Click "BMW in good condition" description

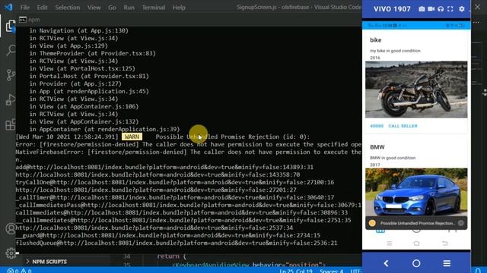click(393, 158)
